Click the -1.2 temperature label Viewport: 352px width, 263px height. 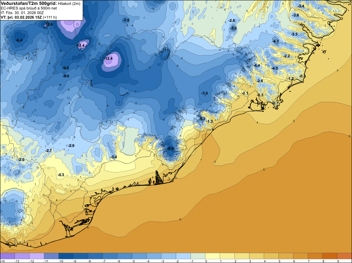[290, 79]
